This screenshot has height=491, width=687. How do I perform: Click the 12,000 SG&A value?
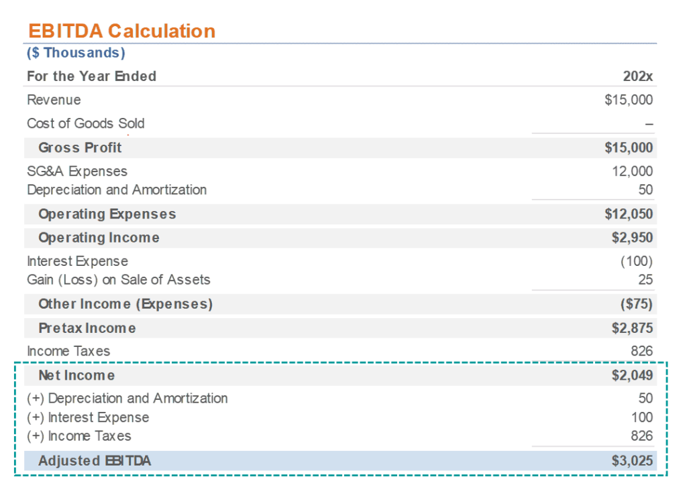pyautogui.click(x=632, y=171)
